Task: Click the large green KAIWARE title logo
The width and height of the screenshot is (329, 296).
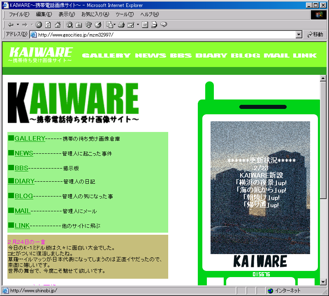Action: [73, 103]
